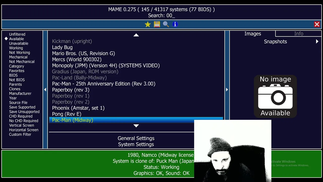Select the Working filter
Image resolution: width=323 pixels, height=182 pixels.
point(16,48)
